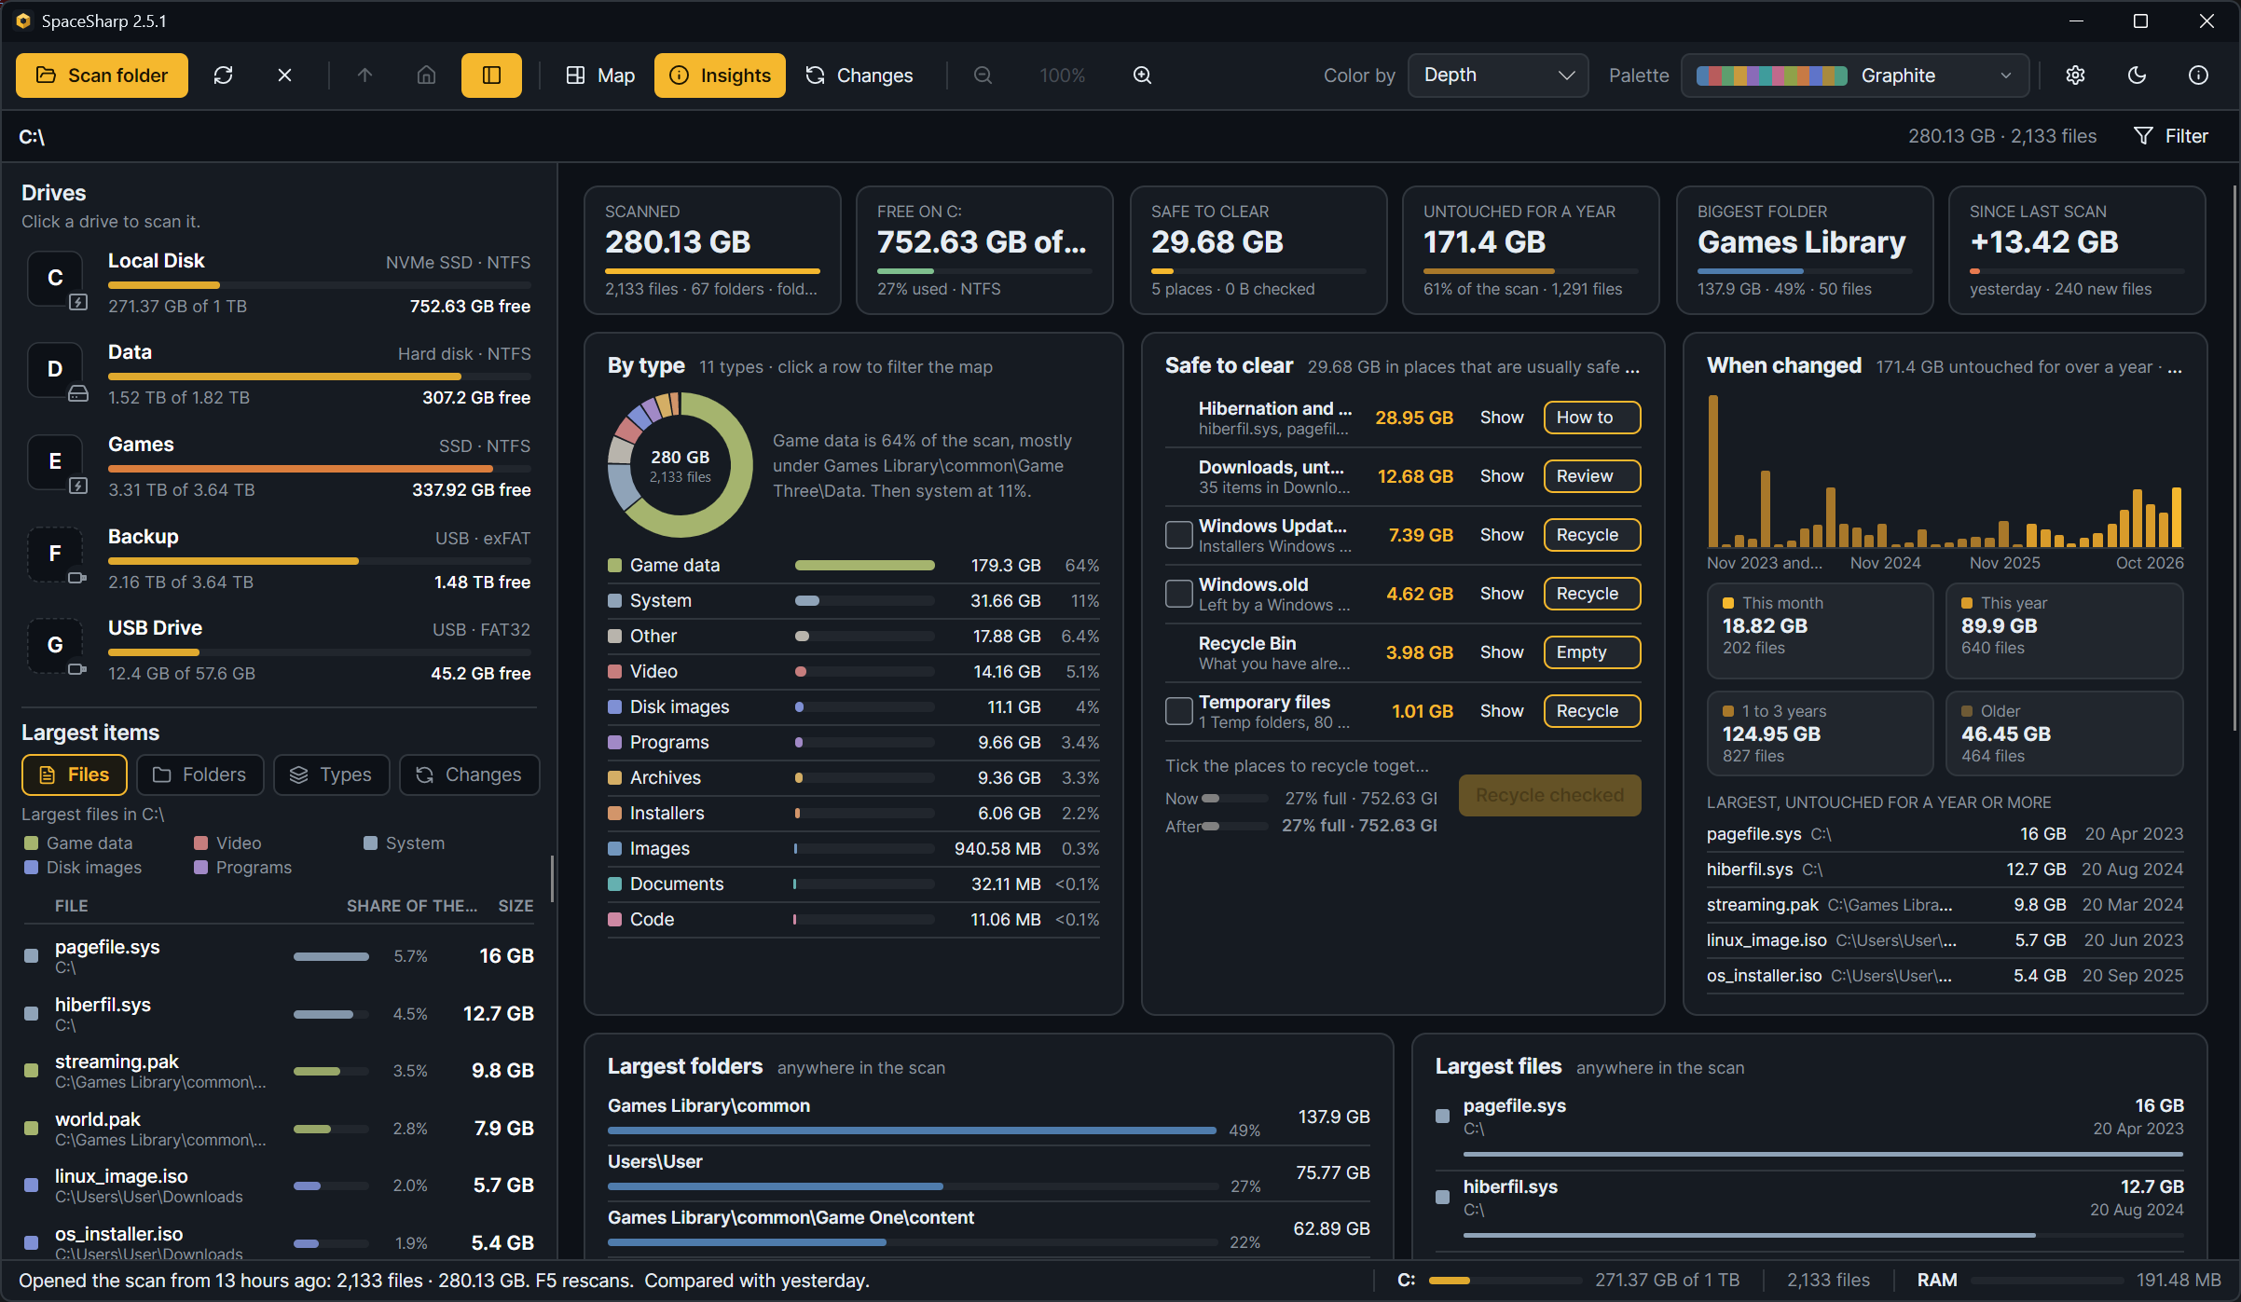Click the C:\ breadcrumb path
Viewport: 2241px width, 1302px height.
(32, 137)
